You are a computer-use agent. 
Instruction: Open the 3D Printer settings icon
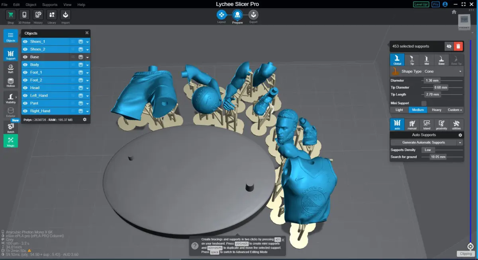tap(25, 15)
